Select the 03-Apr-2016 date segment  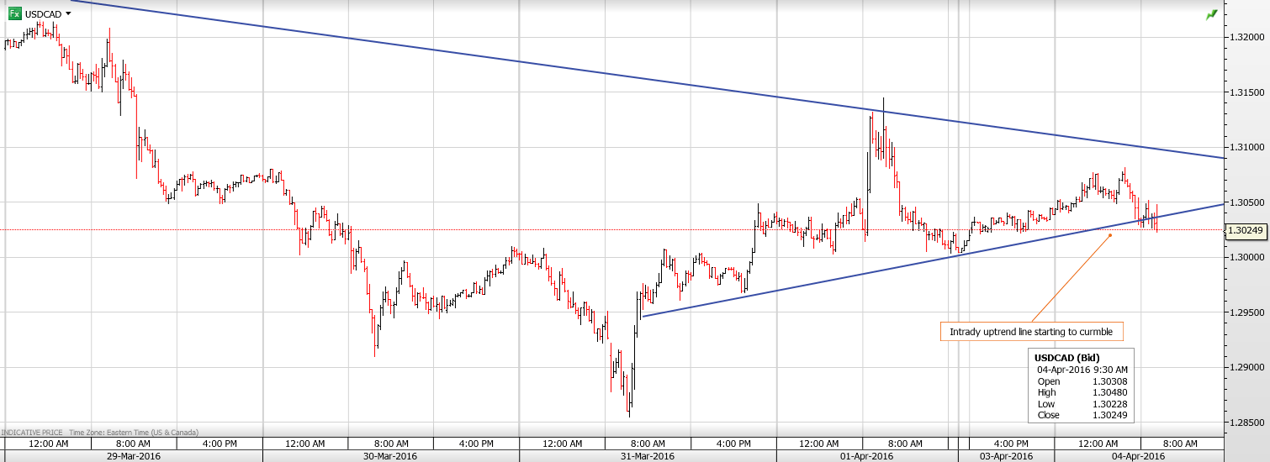click(x=1006, y=456)
